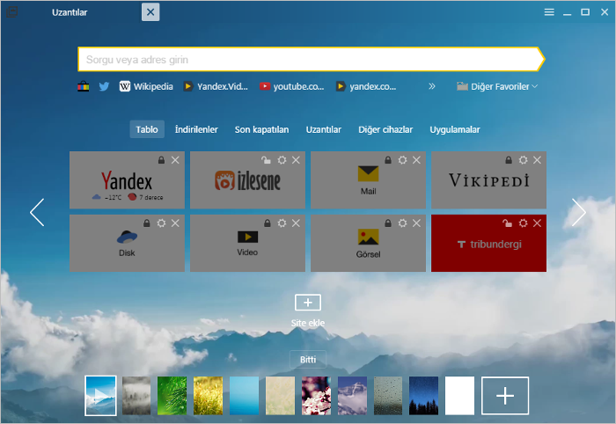
Task: Select foggy forest background
Action: click(136, 396)
